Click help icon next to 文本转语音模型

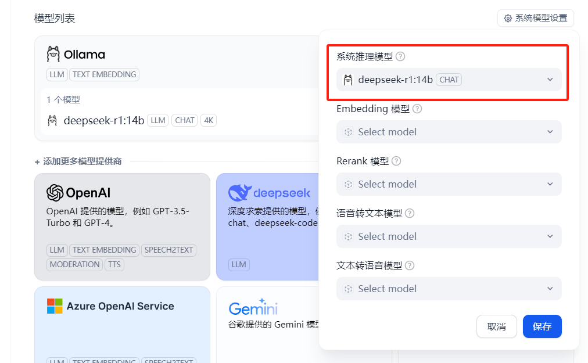click(x=410, y=265)
